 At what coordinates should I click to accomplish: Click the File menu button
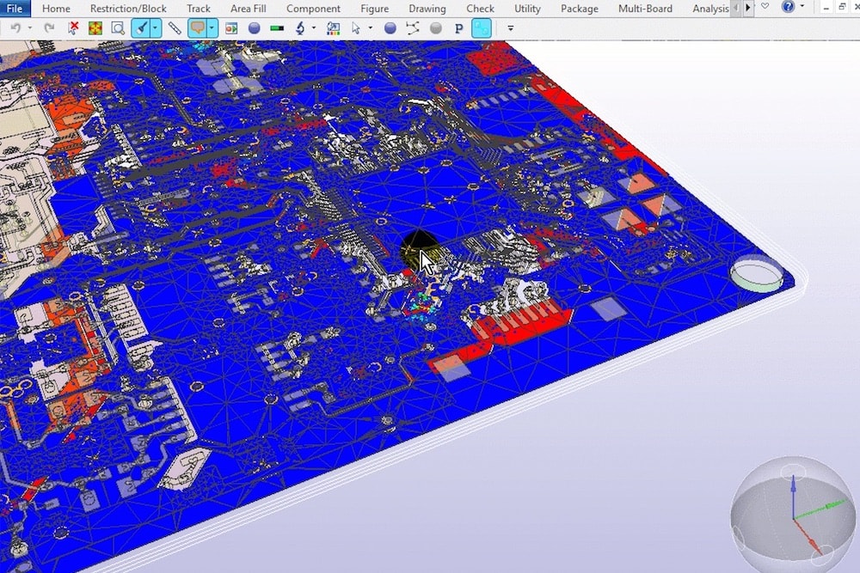click(14, 8)
